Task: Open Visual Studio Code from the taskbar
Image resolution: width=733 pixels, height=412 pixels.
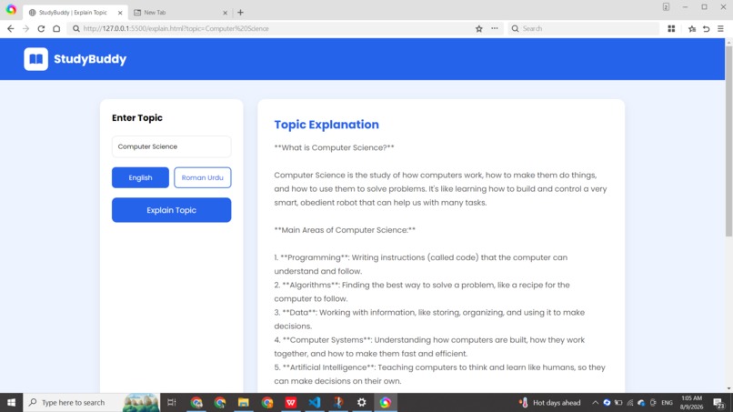Action: 314,402
